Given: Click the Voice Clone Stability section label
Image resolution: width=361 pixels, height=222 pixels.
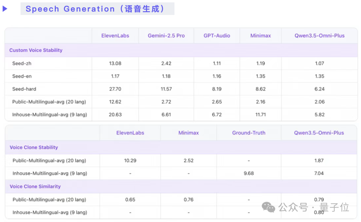Looking at the screenshot, I should 34,147.
